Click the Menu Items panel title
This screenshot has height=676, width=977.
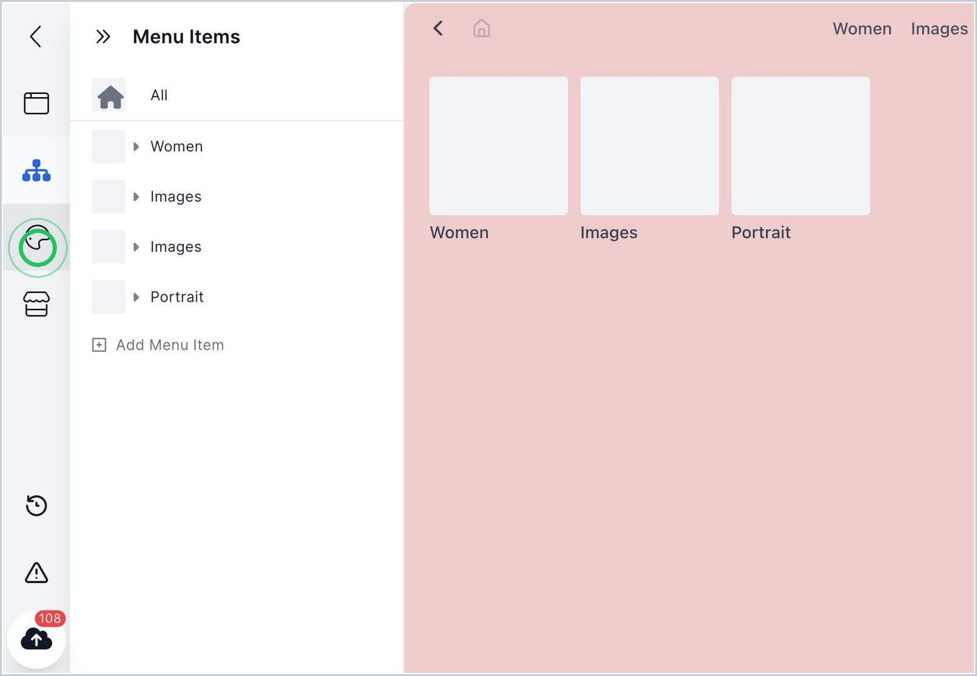pos(186,37)
